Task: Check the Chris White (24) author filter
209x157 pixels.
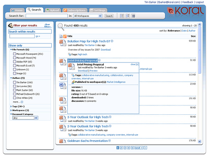Action: (15, 98)
